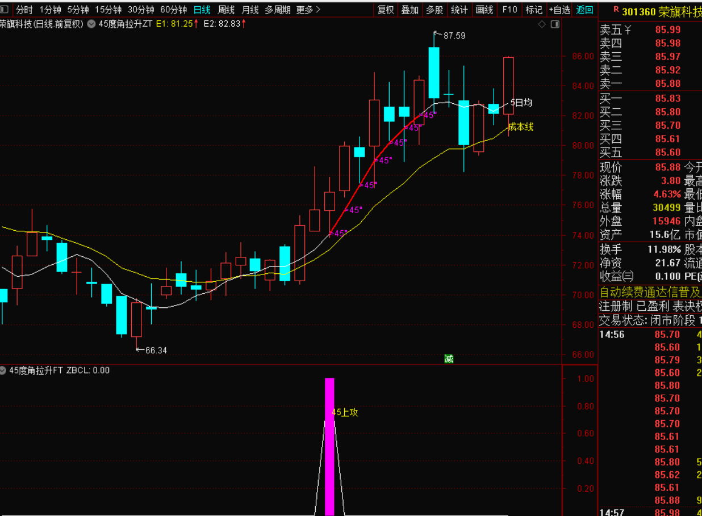Open sub-chart indicator dropdown for 45度角拉升FT
This screenshot has height=516, width=702.
(x=4, y=370)
